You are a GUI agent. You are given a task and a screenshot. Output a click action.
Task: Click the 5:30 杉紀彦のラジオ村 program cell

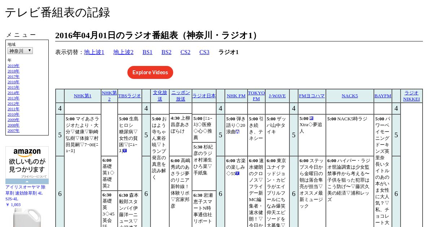[204, 166]
